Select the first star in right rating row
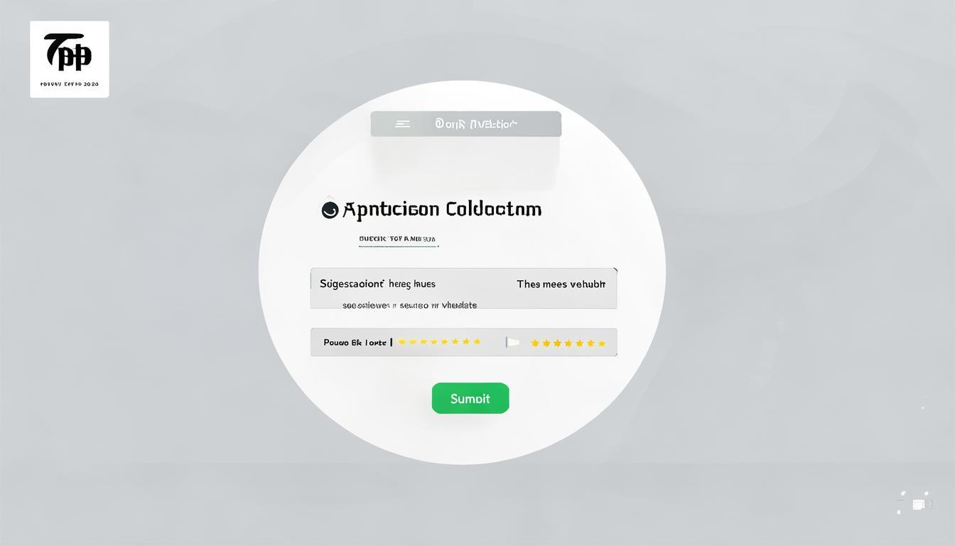Viewport: 955px width, 546px height. pos(535,343)
